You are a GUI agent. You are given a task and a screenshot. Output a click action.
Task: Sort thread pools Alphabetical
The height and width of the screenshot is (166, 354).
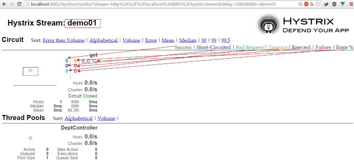point(79,118)
